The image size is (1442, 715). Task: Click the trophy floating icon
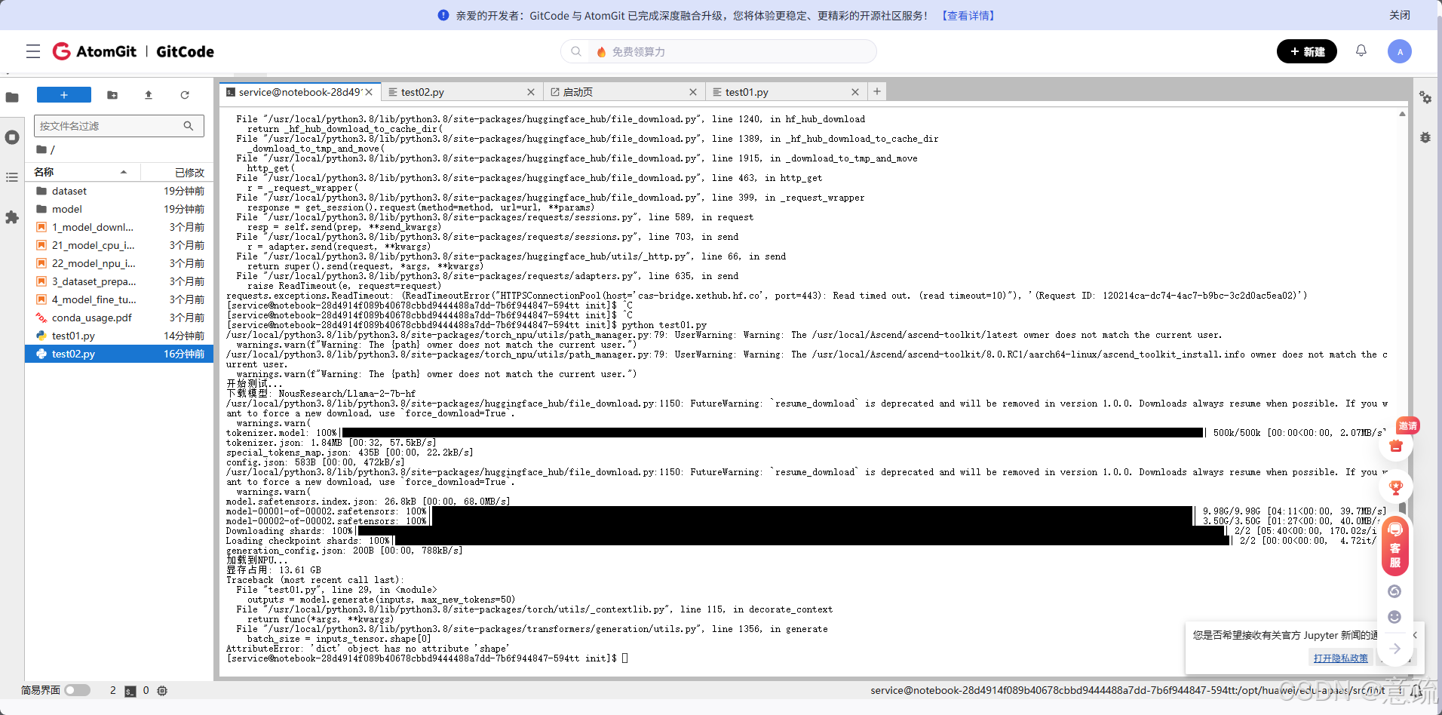(x=1396, y=487)
